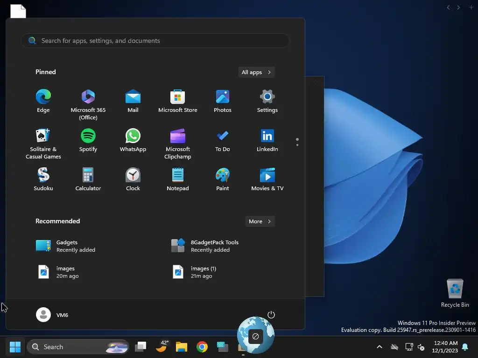
Task: Open the To Do app
Action: coord(223,141)
